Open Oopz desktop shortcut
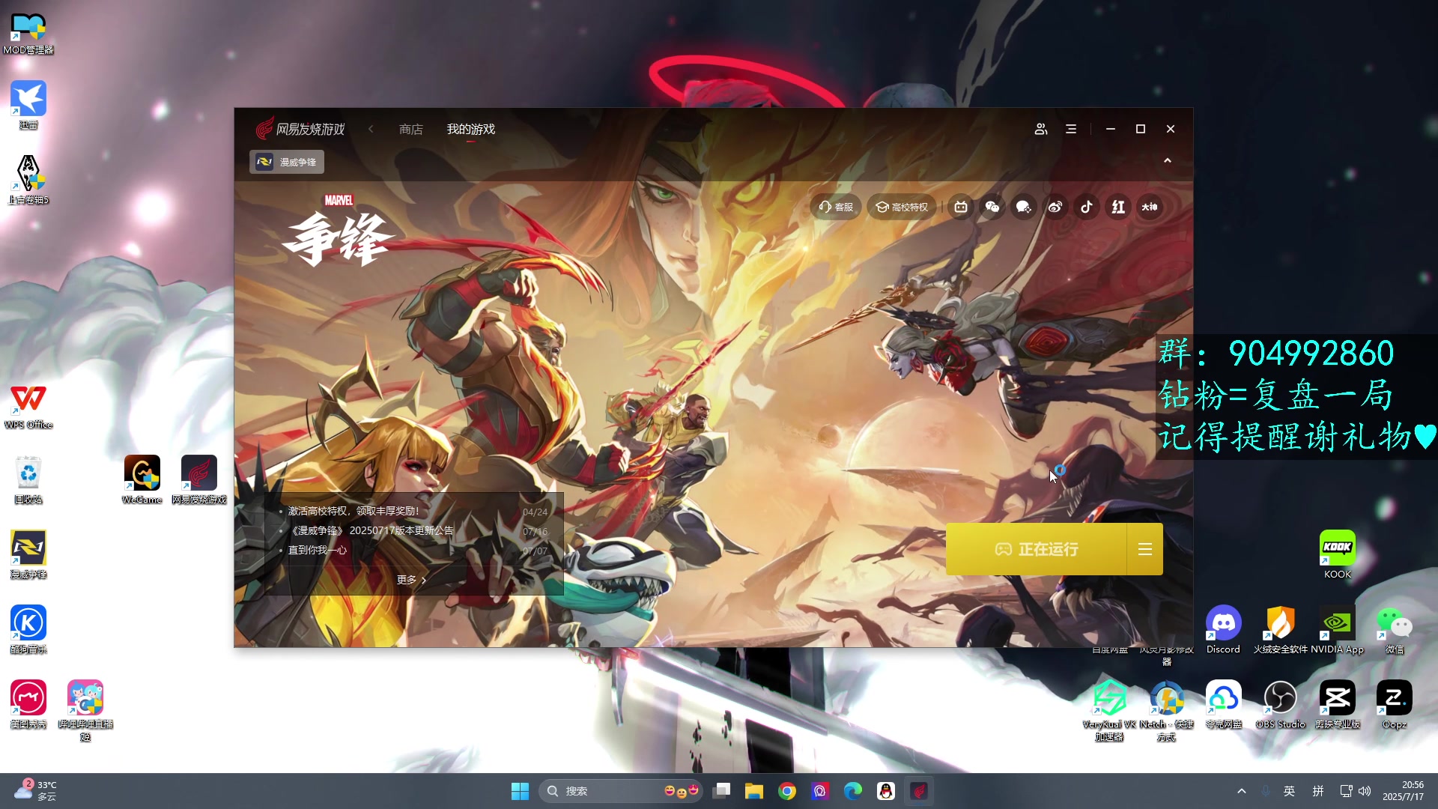Viewport: 1438px width, 809px height. (x=1395, y=704)
